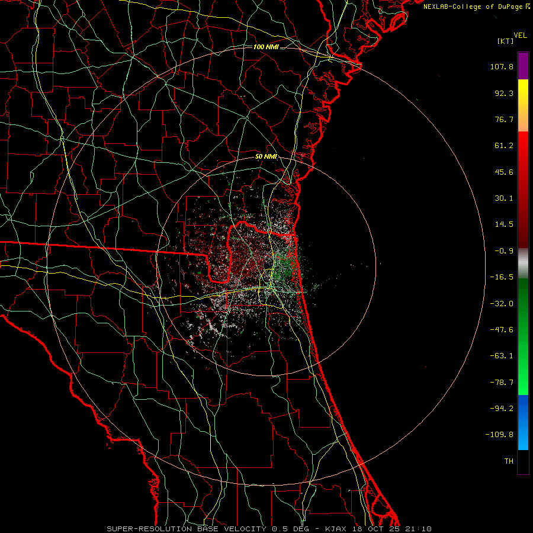This screenshot has width=533, height=533.
Task: Click the 76.7 velocity scale value
Action: pos(504,119)
